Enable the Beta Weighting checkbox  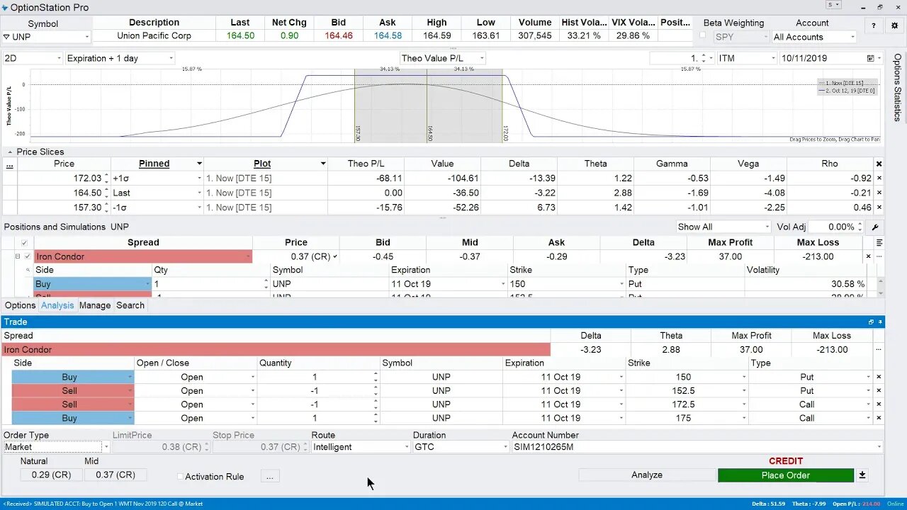pyautogui.click(x=703, y=35)
